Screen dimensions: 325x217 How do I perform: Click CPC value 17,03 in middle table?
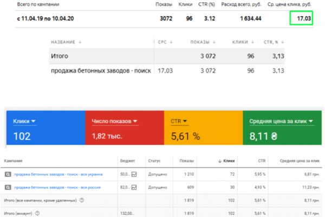[x=165, y=71]
